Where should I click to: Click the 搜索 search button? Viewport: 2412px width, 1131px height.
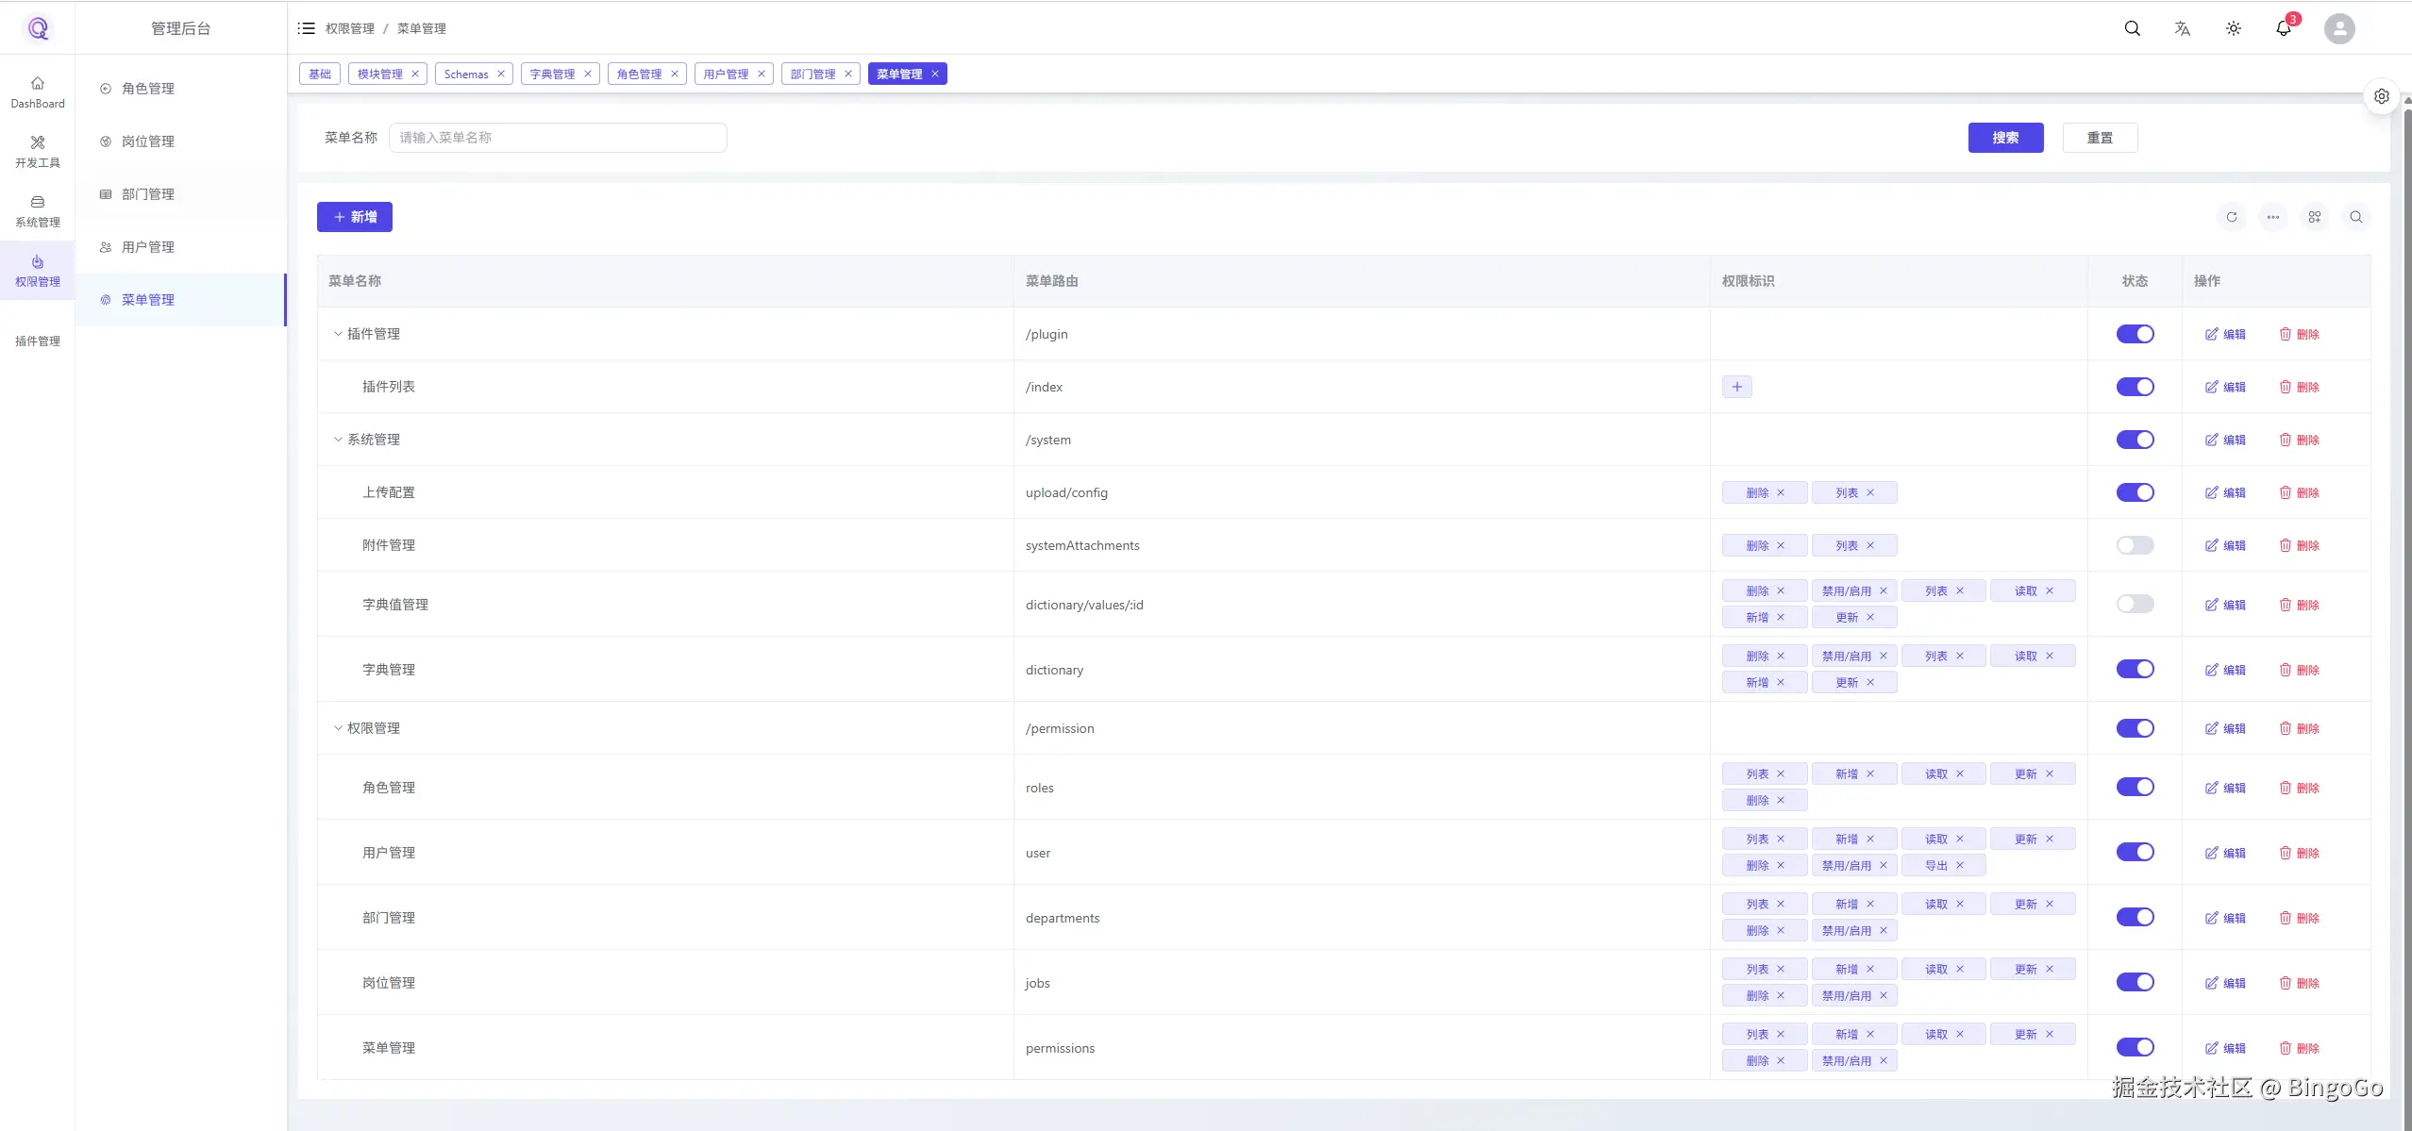tap(2004, 137)
